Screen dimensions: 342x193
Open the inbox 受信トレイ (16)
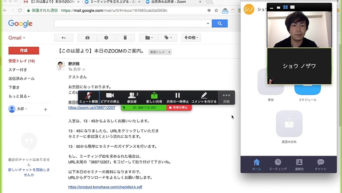tap(22, 61)
